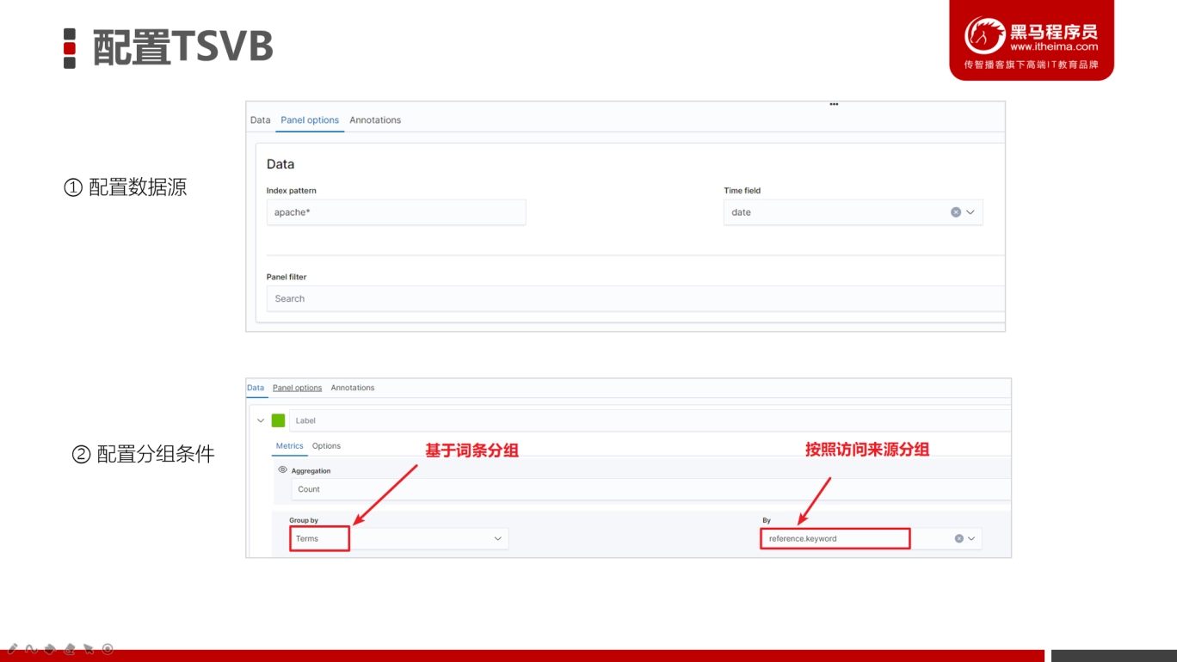Click the Index pattern apache* field
Screen dimensions: 1177x662
click(396, 212)
